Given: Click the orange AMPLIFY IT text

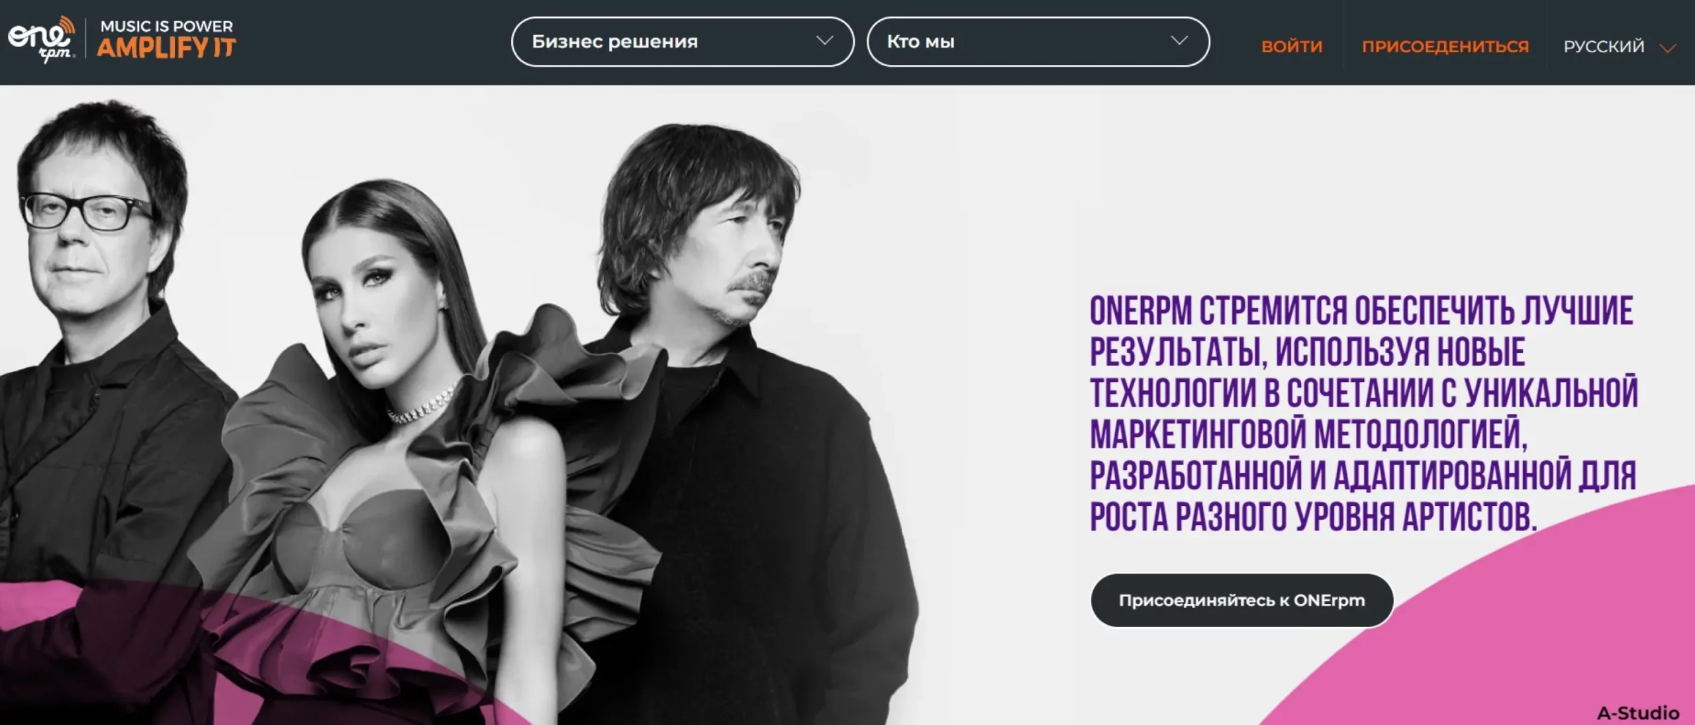Looking at the screenshot, I should point(166,48).
